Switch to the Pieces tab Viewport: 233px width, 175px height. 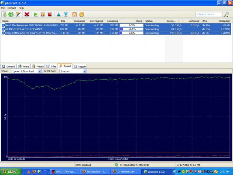(38, 66)
